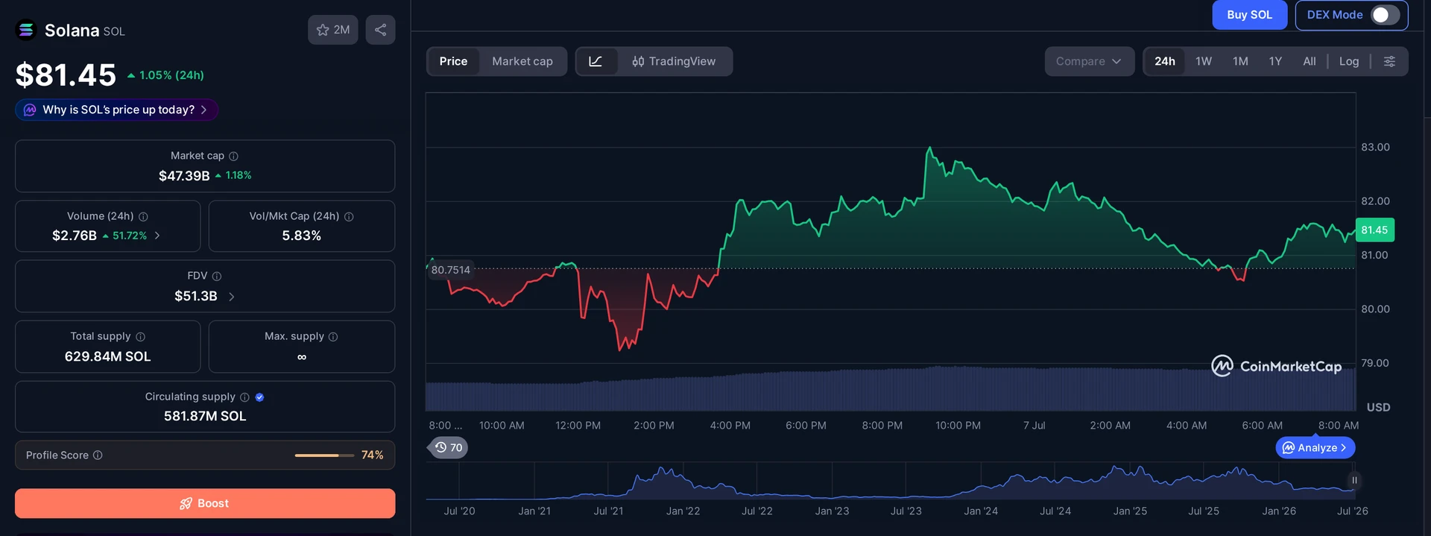Toggle Log scale on chart
Viewport: 1431px width, 536px height.
click(1349, 61)
